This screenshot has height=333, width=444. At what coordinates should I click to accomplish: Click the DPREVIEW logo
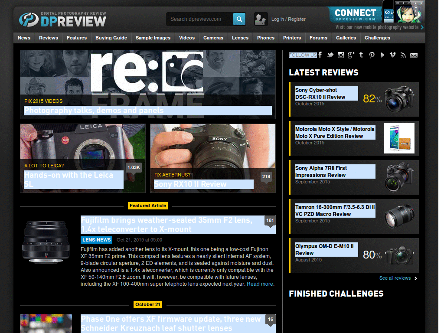point(61,19)
